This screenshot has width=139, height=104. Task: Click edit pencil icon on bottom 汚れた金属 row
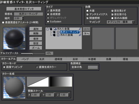pos(80,35)
